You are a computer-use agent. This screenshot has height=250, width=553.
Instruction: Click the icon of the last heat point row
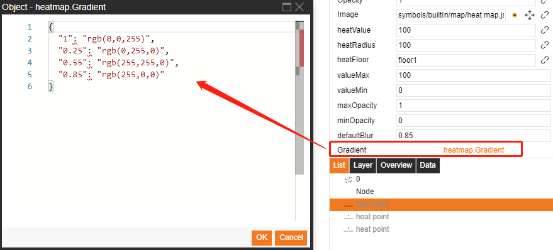point(348,229)
